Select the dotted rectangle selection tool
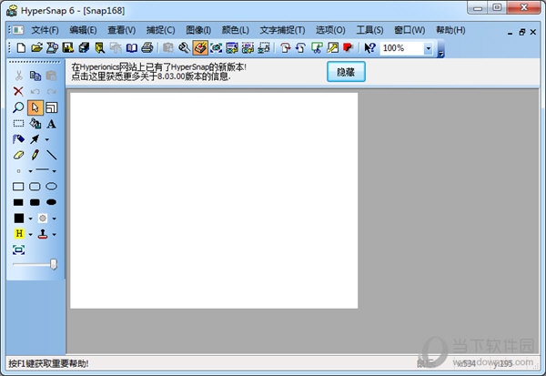 point(18,123)
